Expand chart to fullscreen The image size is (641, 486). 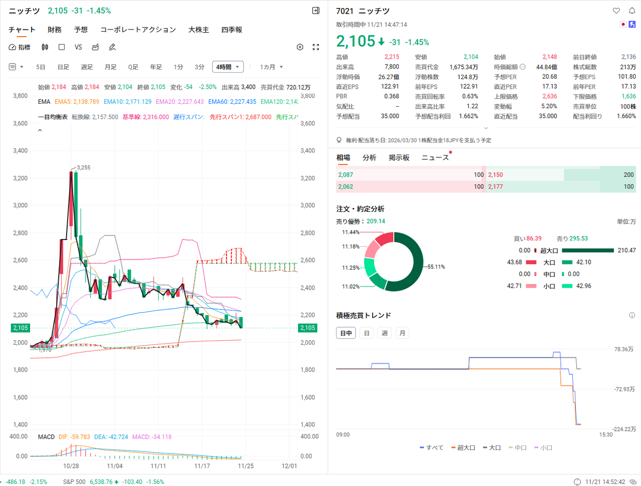click(x=316, y=47)
